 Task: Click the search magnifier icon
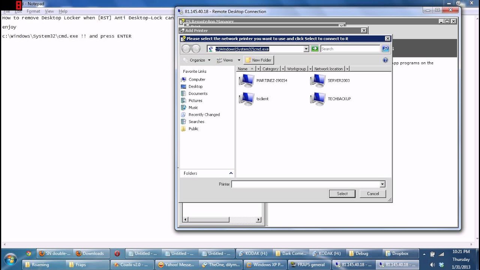(385, 49)
